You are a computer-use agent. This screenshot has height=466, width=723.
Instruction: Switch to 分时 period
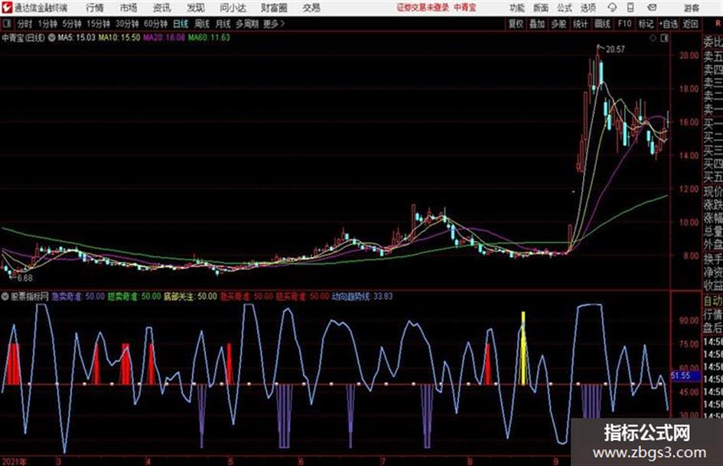click(x=25, y=24)
